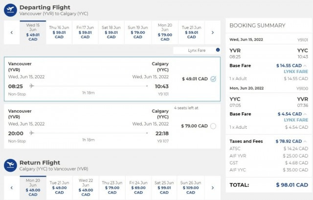
Task: Collapse the $4.54 CAD return base fare
Action: (306, 114)
